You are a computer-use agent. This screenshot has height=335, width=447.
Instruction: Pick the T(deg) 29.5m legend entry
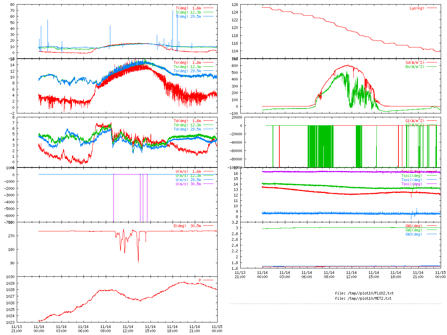pyautogui.click(x=188, y=16)
